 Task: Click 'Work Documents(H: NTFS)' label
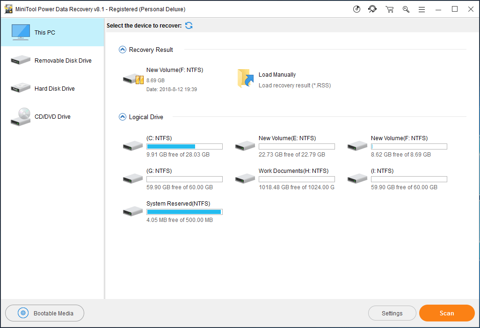[293, 171]
